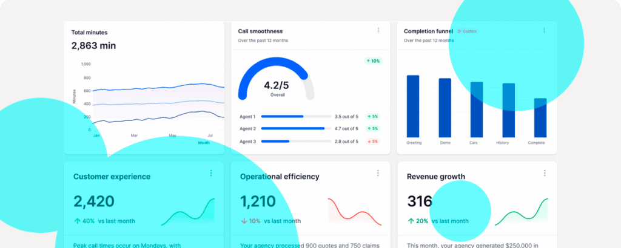Open the Revenue growth kebab menu
This screenshot has height=248, width=621.
pyautogui.click(x=544, y=174)
